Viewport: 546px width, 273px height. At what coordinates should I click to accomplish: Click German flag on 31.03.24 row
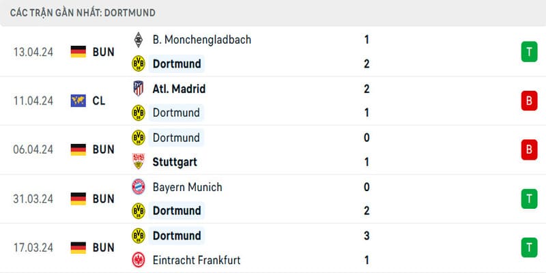(78, 199)
